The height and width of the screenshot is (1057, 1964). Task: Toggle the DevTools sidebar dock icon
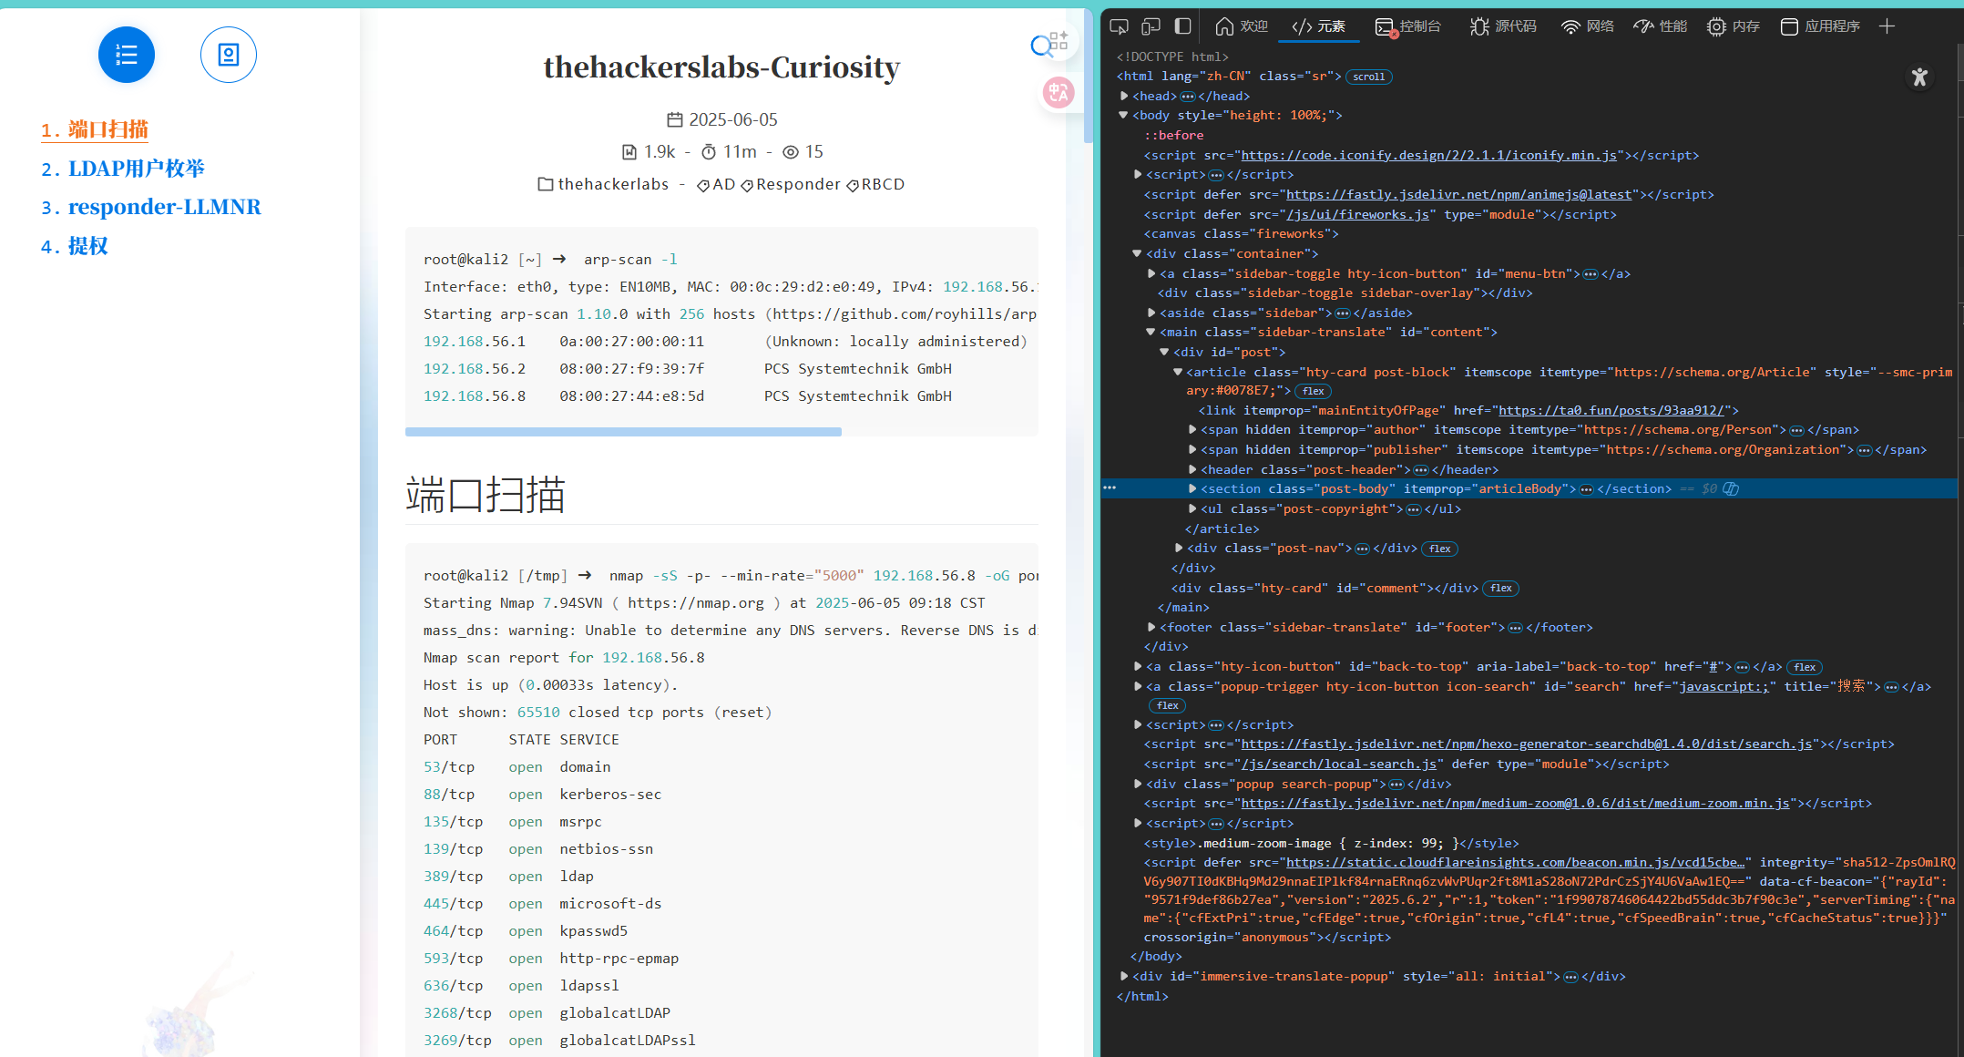click(x=1182, y=26)
